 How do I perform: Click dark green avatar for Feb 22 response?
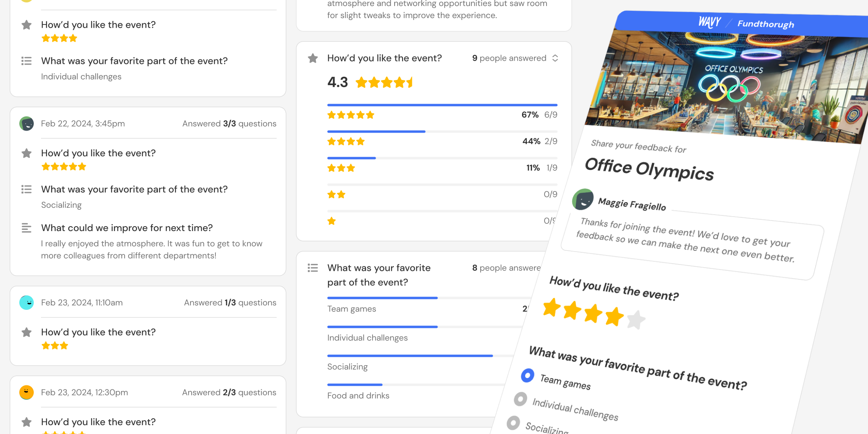coord(27,124)
